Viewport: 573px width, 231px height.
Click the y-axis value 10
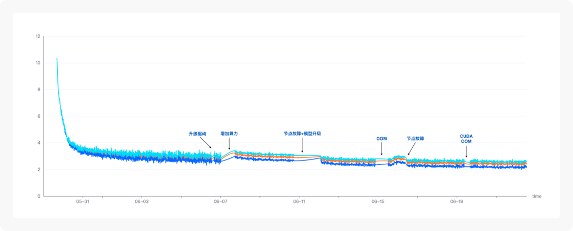pos(38,63)
